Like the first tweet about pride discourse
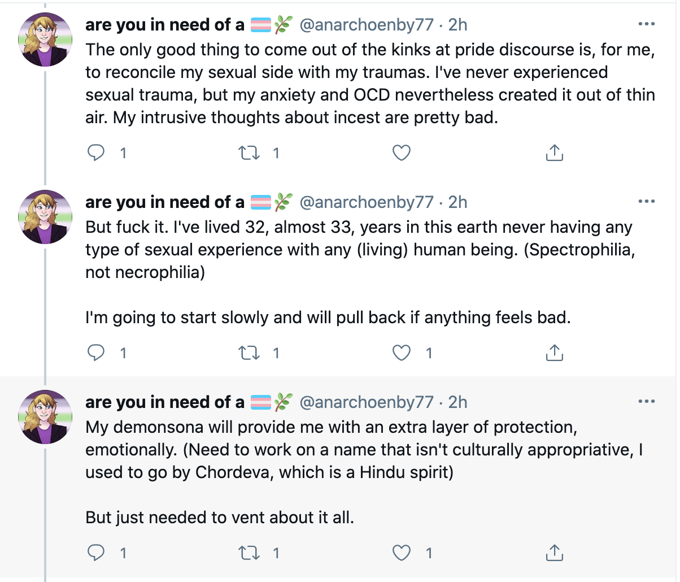This screenshot has width=680, height=582. 402,153
